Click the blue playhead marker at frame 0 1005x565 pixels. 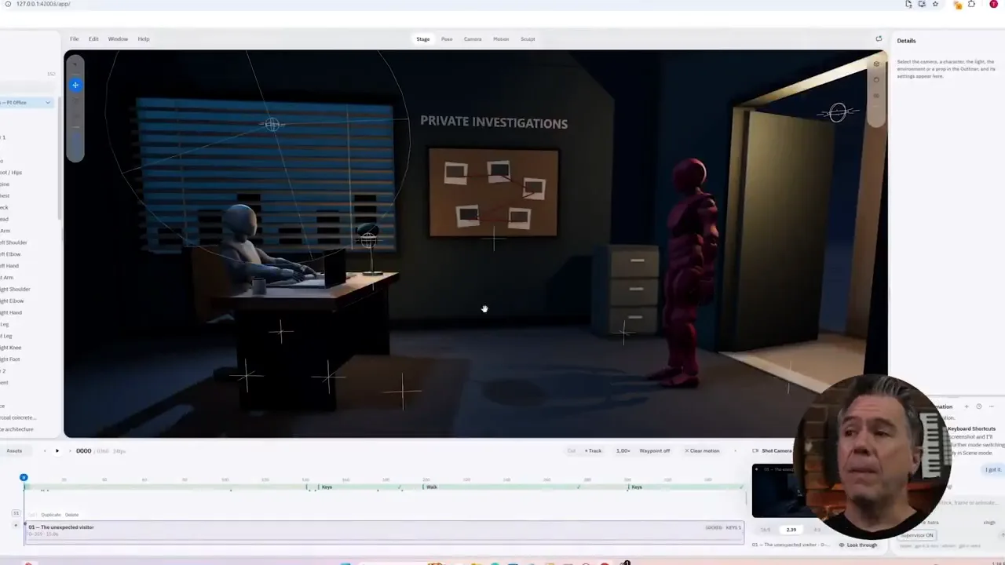[24, 477]
